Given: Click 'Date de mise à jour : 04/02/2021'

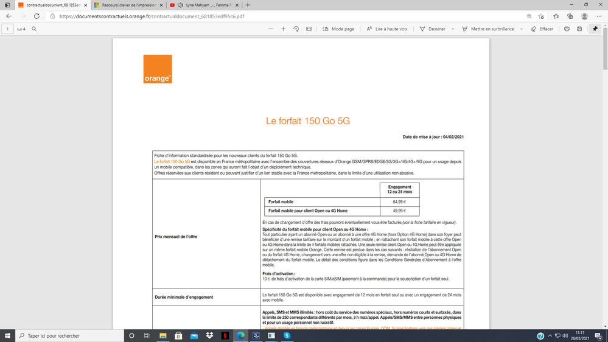Looking at the screenshot, I should (x=433, y=137).
